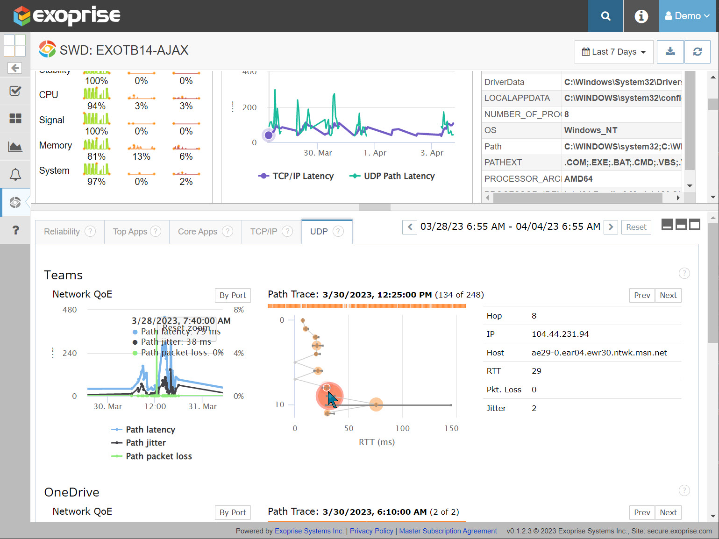The width and height of the screenshot is (719, 539).
Task: Open the latency chart context menu dots
Action: [233, 107]
